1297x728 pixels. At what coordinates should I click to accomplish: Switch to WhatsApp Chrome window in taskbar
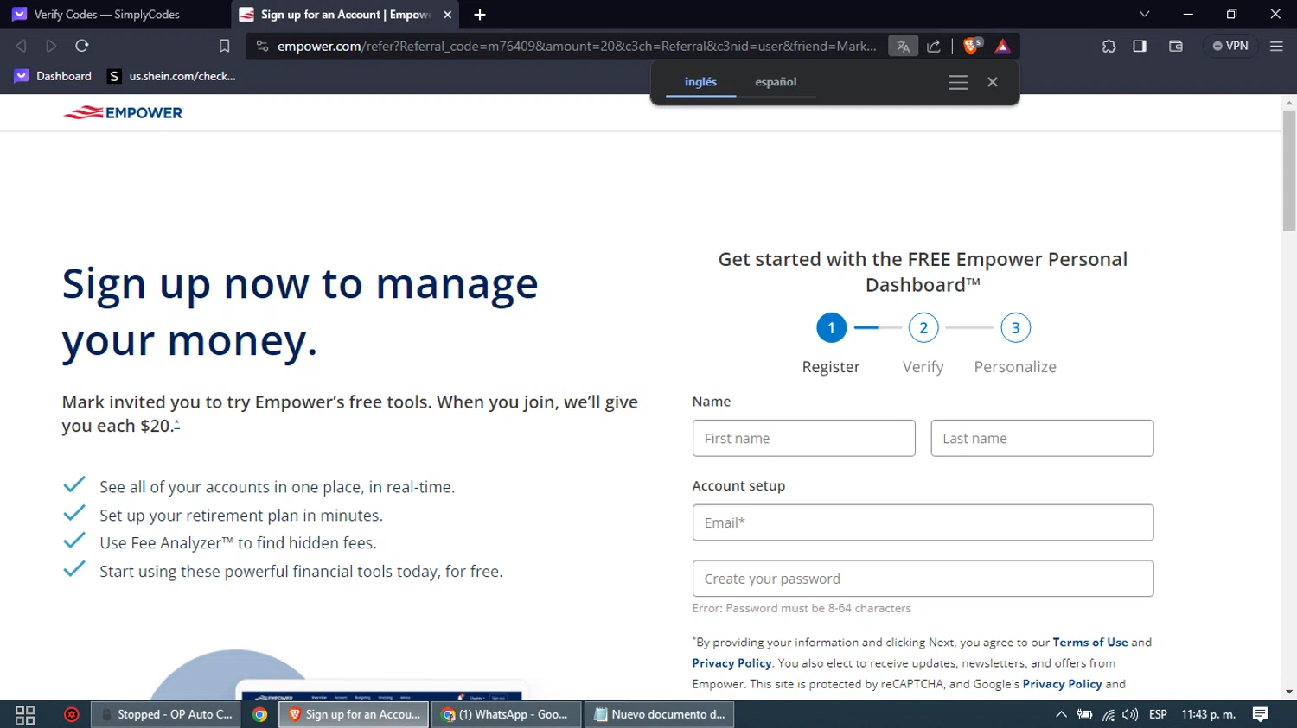[506, 715]
